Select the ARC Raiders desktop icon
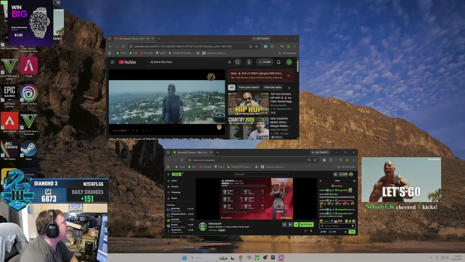This screenshot has width=465, height=262. (9, 151)
